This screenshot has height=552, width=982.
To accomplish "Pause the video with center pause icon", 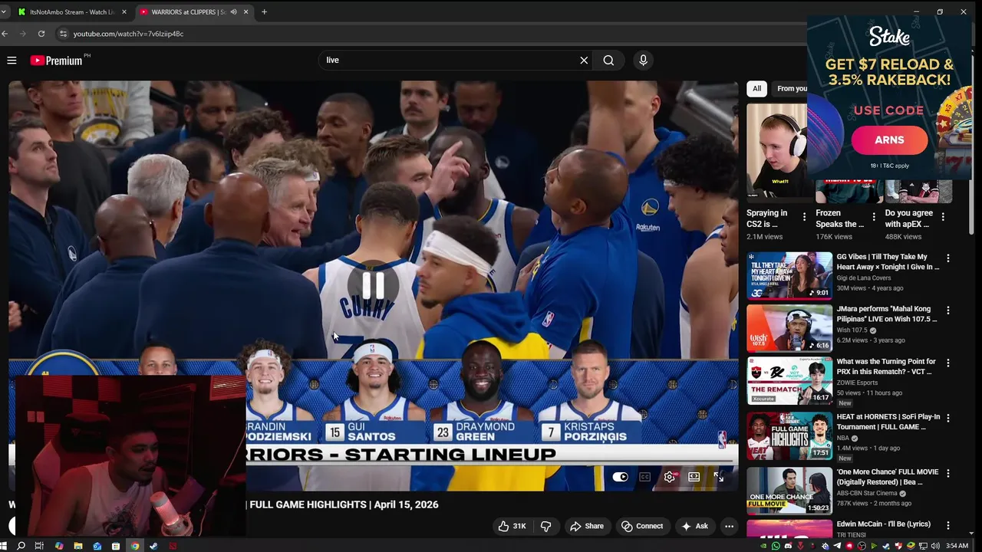I will [373, 285].
